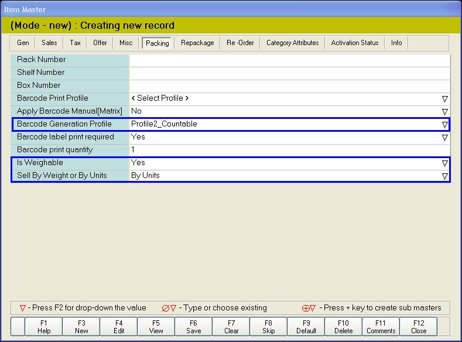This screenshot has height=342, width=462.
Task: Select the Category Attributes tab
Action: click(x=292, y=43)
